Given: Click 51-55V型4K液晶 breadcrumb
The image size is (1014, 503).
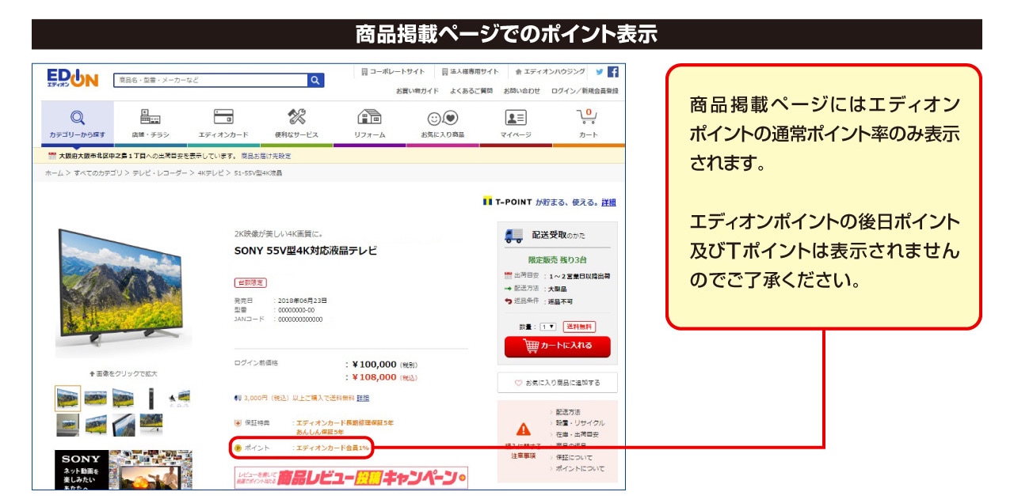Looking at the screenshot, I should [x=258, y=172].
